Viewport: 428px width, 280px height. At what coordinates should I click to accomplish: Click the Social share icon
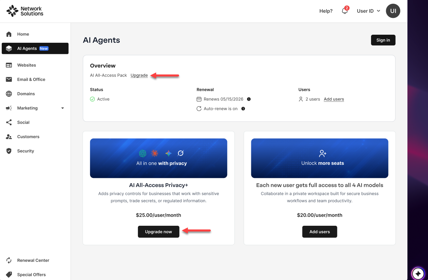pos(9,122)
